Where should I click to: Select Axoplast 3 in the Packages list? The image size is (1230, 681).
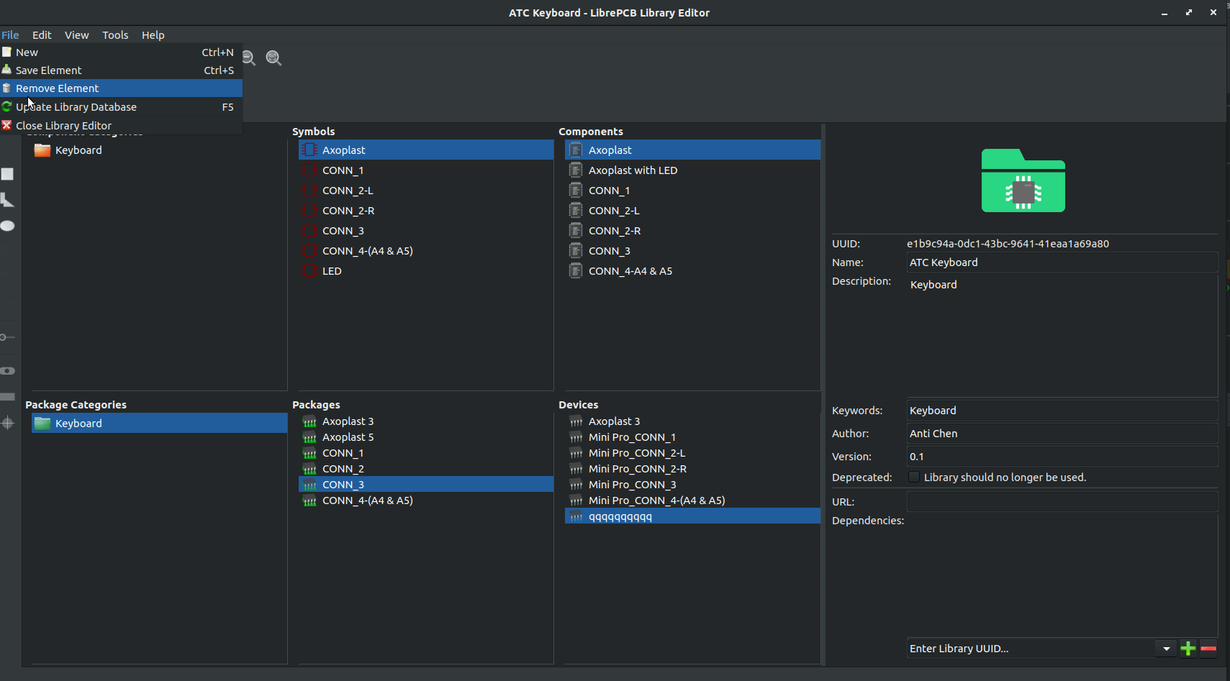426,421
